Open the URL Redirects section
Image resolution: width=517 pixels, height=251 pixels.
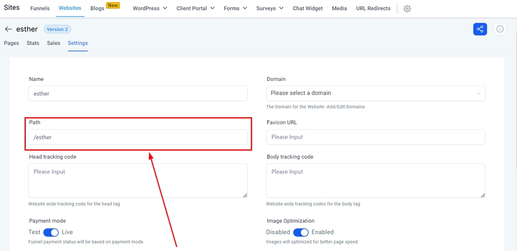click(373, 9)
